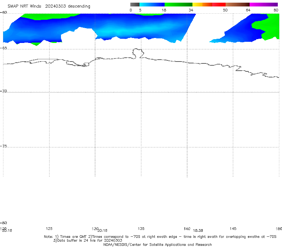Click the color bar label '64'
This screenshot has width=282, height=247.
[248, 10]
